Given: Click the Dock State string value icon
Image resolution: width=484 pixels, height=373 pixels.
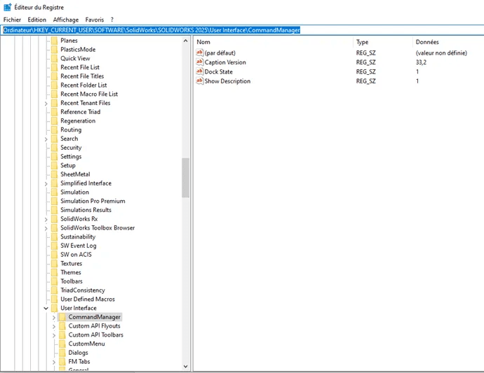Looking at the screenshot, I should (x=199, y=71).
